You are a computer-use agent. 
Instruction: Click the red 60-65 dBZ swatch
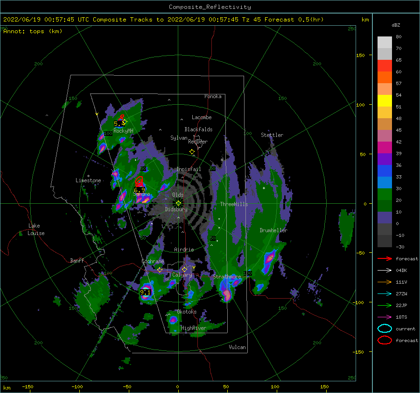coord(385,66)
